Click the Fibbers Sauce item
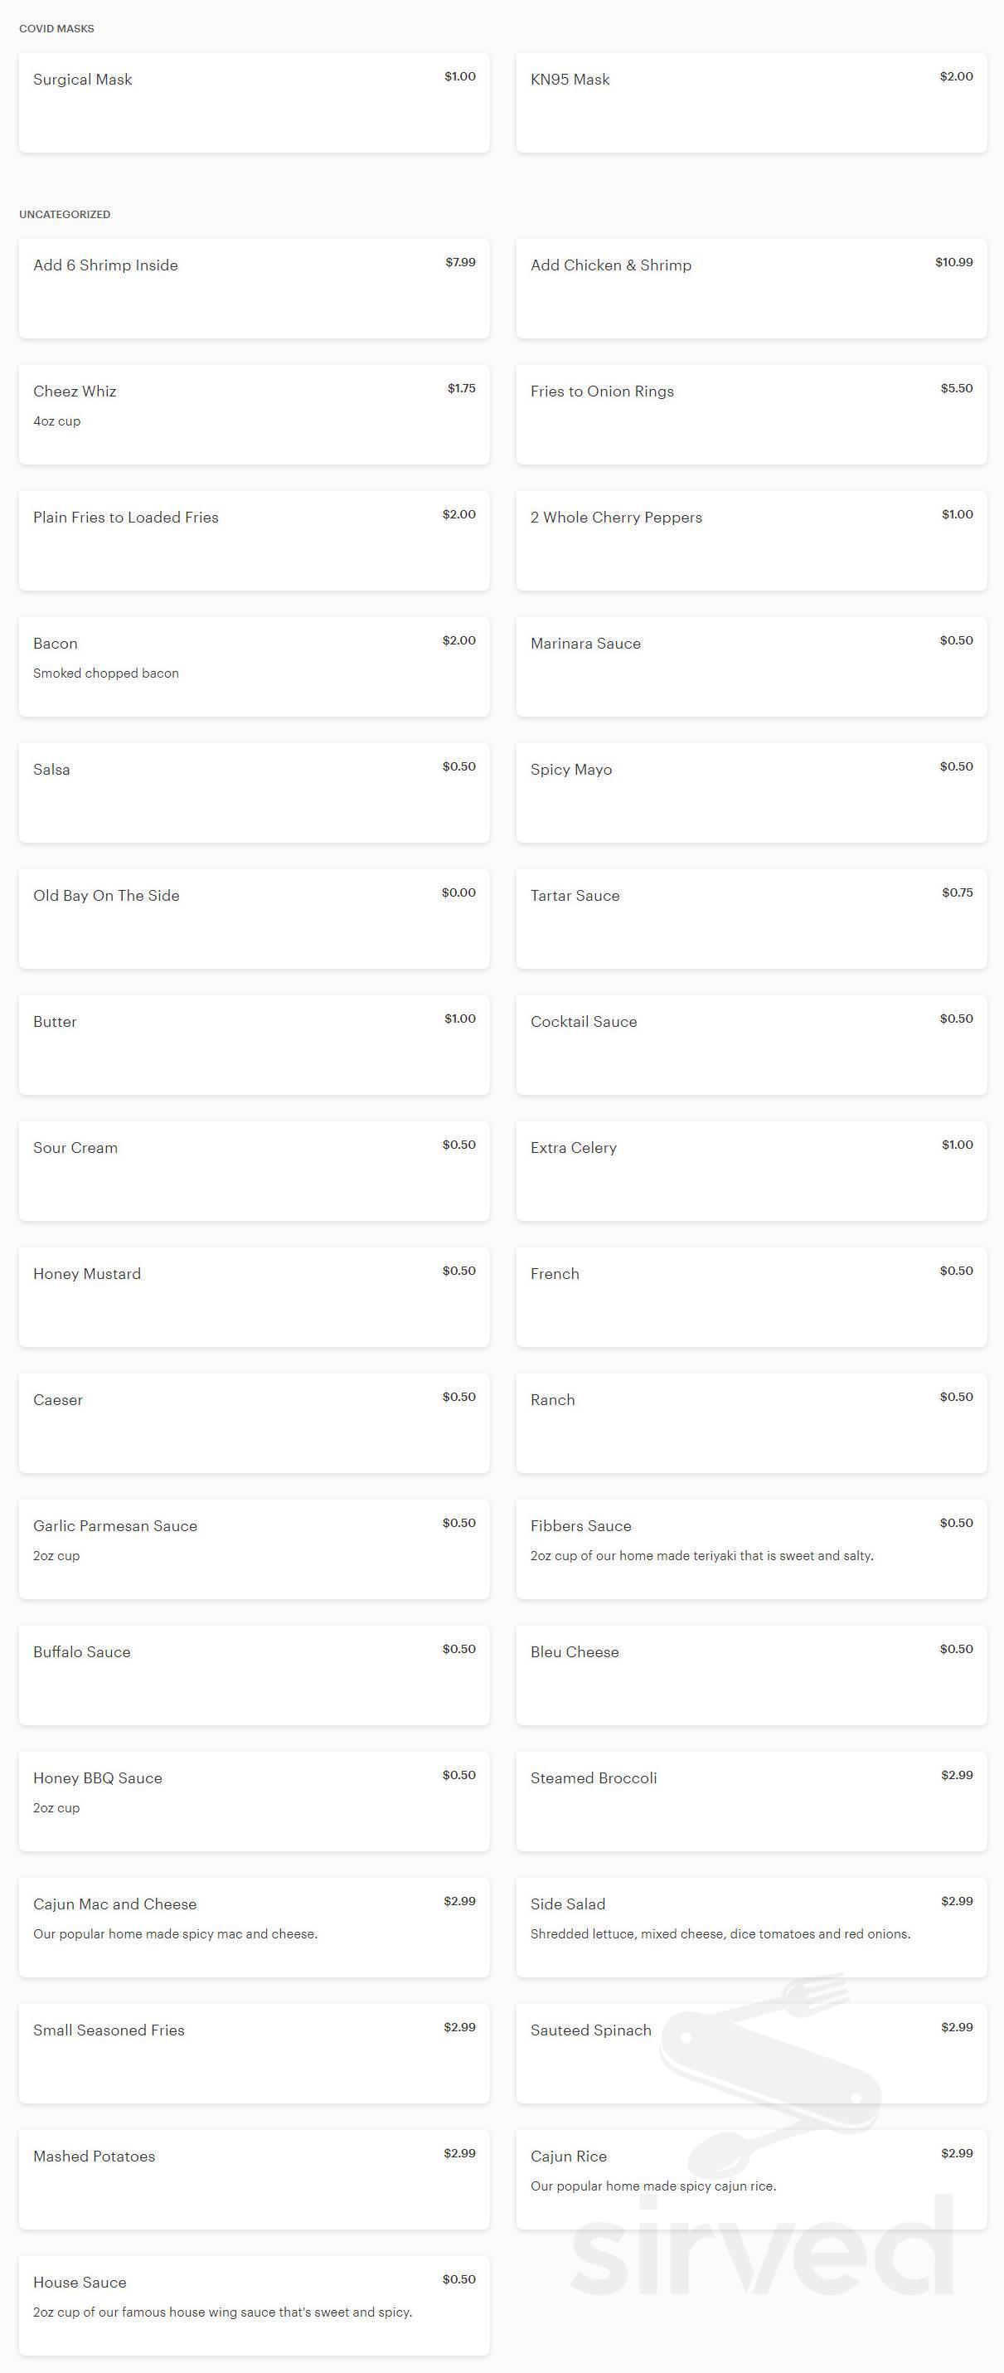Viewport: 1004px width, 2373px height. [750, 1549]
